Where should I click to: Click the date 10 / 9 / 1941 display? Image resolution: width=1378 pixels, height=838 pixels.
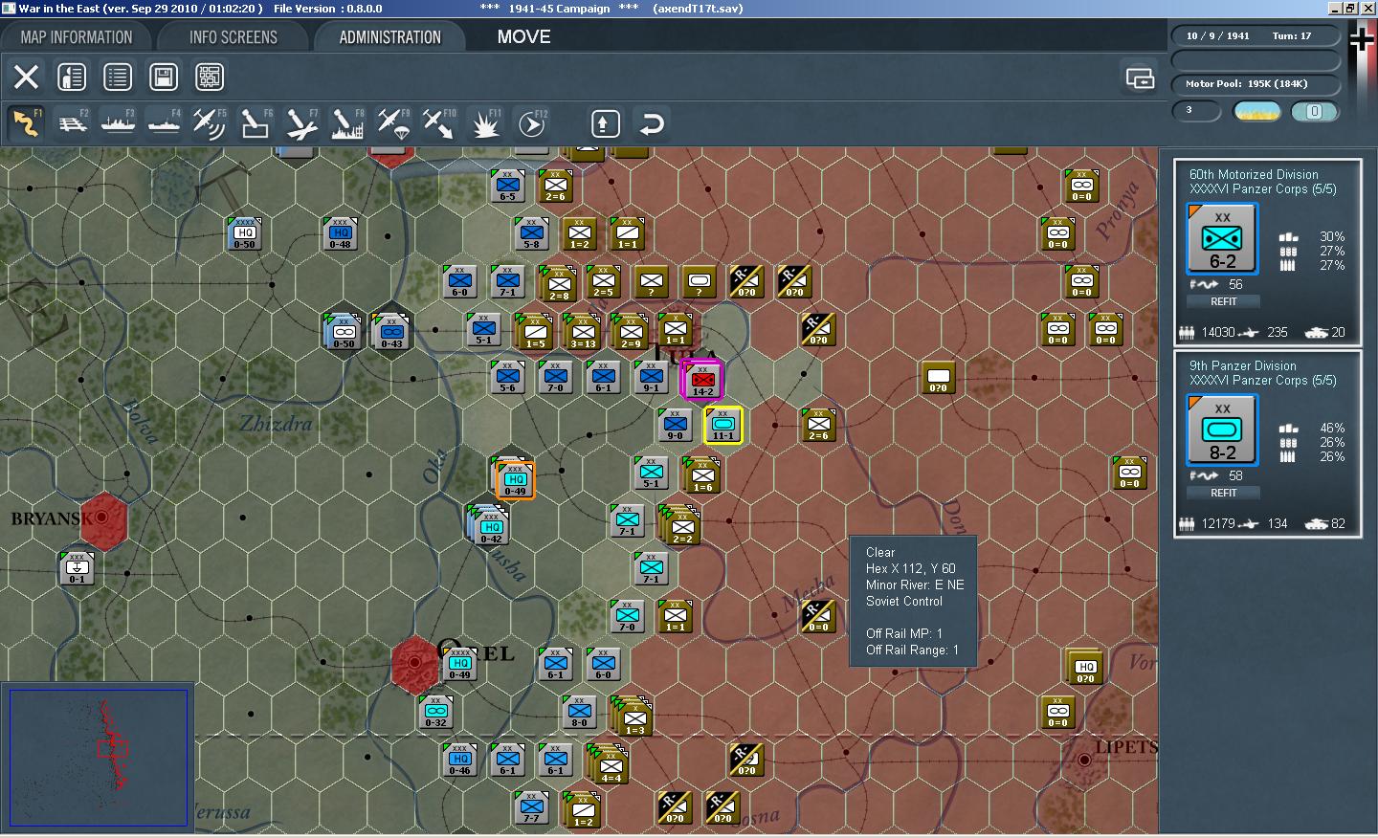(1217, 35)
